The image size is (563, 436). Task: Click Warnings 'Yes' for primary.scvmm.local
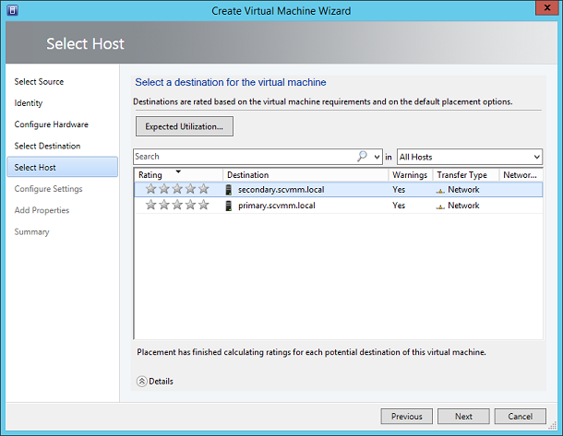(x=399, y=206)
